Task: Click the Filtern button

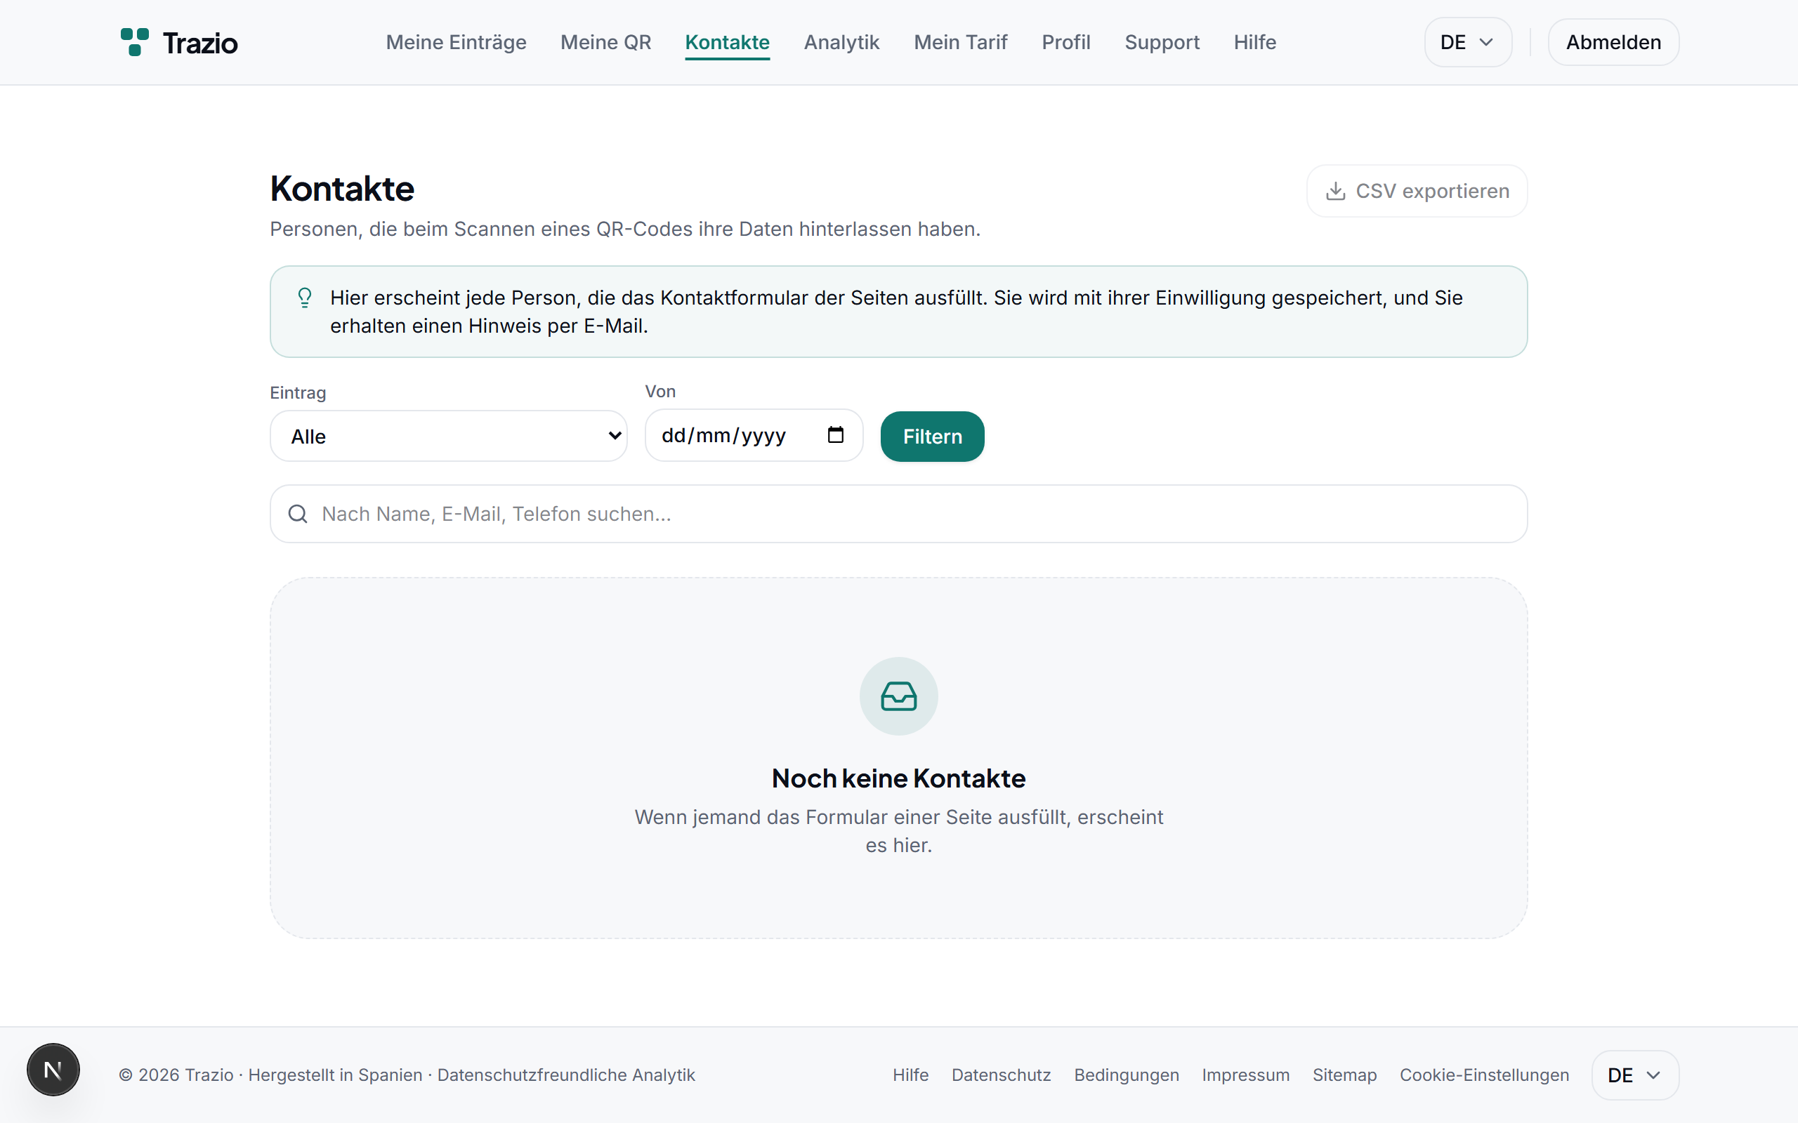Action: 933,436
